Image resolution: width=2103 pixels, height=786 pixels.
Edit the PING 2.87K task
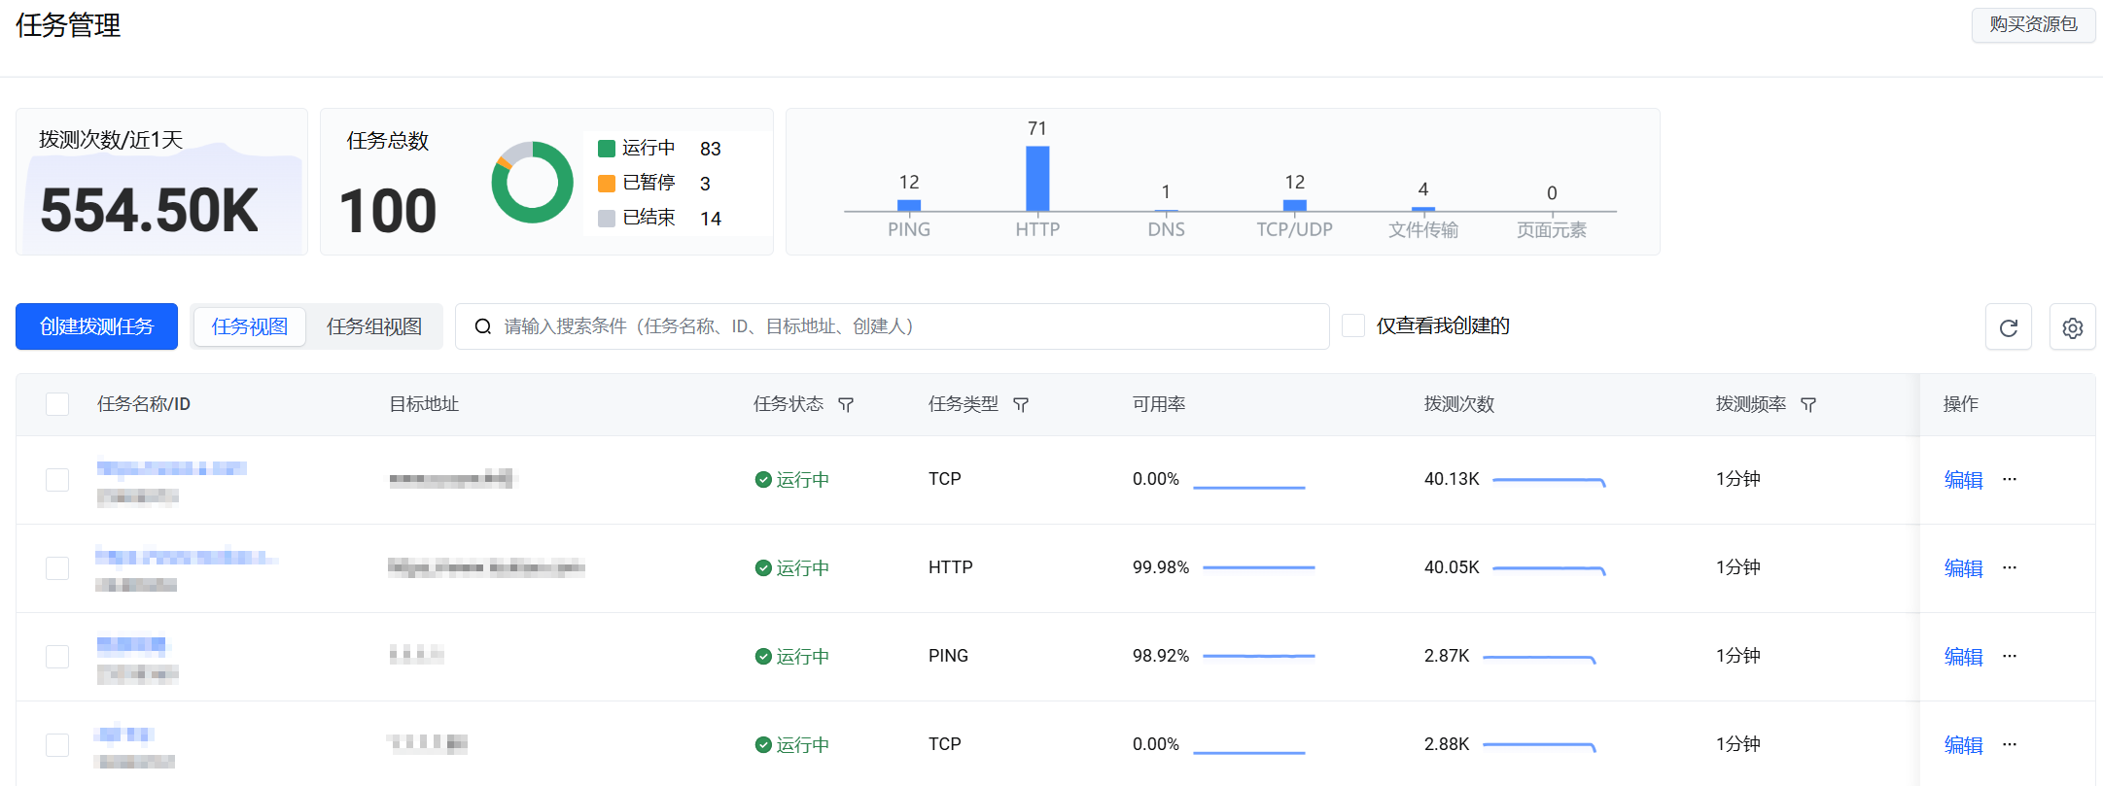[1963, 657]
